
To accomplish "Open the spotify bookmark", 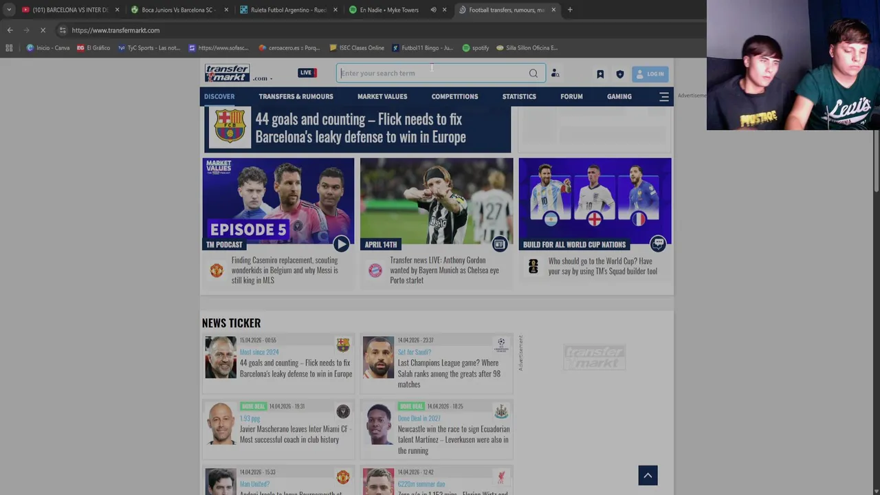I will click(x=476, y=48).
